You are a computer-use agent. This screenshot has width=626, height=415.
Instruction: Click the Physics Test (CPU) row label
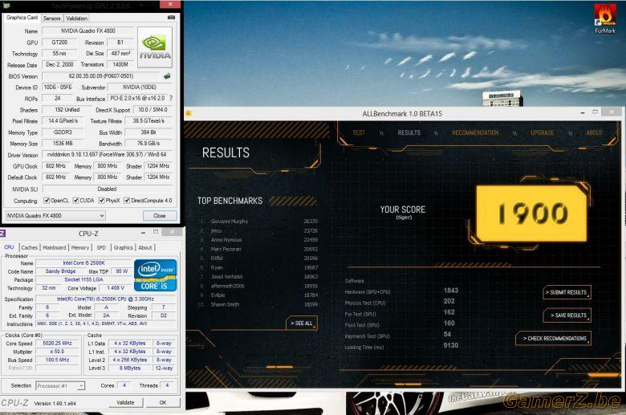pyautogui.click(x=365, y=303)
